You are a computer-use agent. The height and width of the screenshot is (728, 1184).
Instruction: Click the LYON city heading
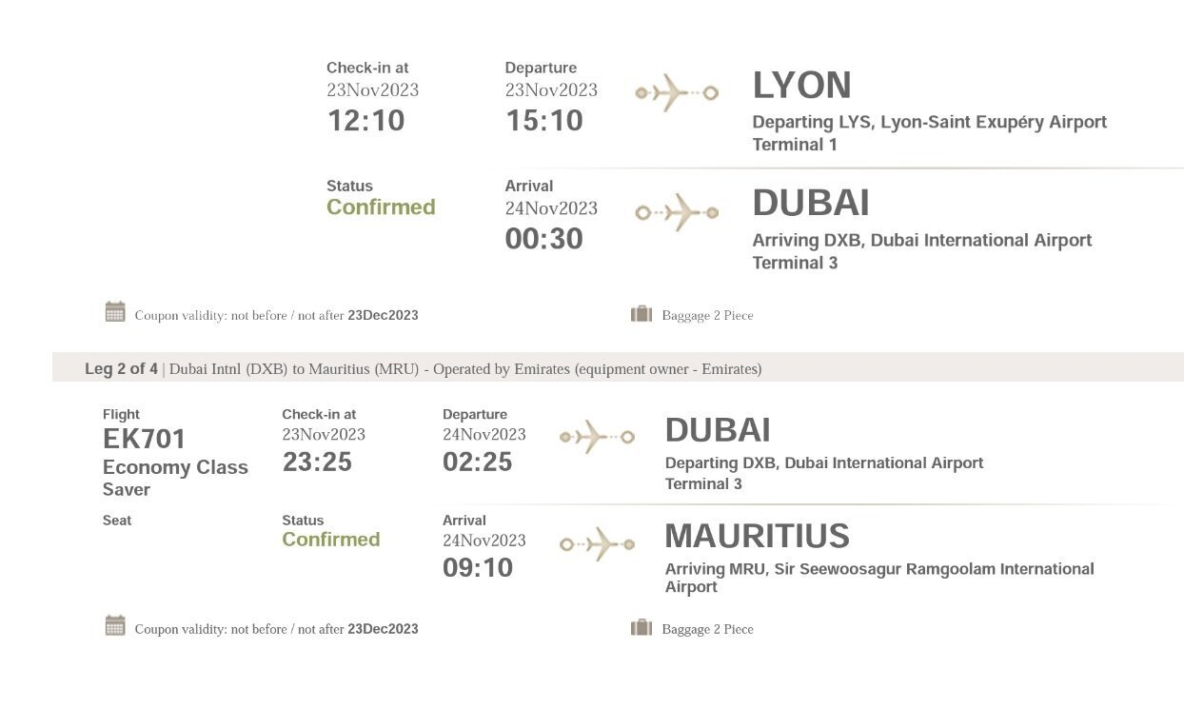801,86
